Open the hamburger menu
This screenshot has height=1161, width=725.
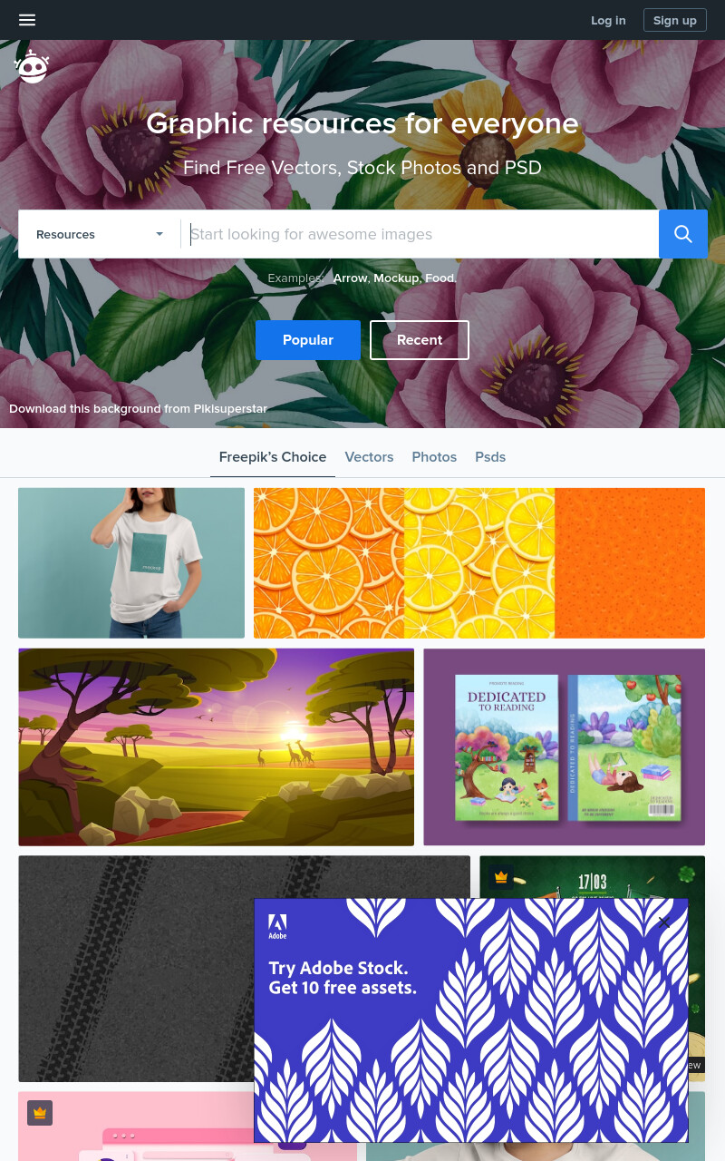coord(27,20)
